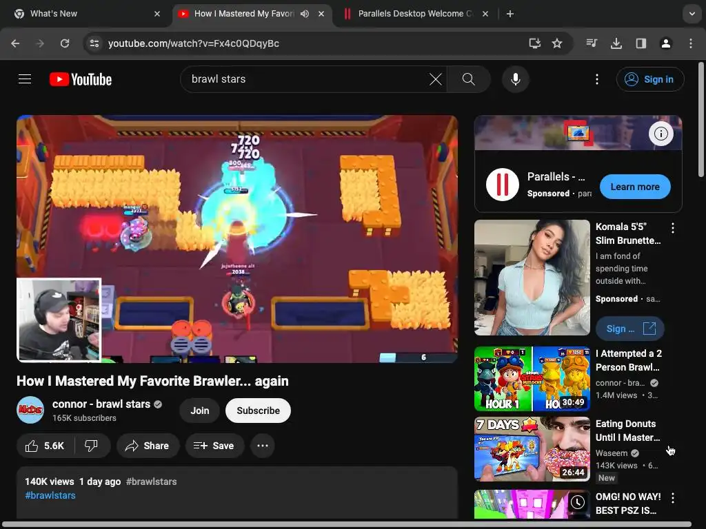Image resolution: width=706 pixels, height=529 pixels.
Task: Close the What's New tab
Action: 157,14
